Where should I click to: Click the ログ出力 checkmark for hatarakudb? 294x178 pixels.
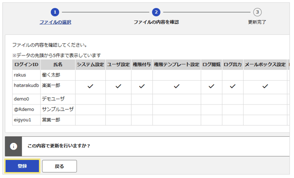point(233,86)
